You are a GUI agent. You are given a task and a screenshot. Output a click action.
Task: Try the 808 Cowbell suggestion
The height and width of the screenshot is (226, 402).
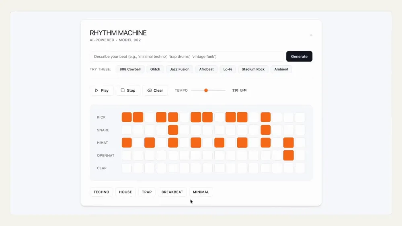[x=130, y=69]
